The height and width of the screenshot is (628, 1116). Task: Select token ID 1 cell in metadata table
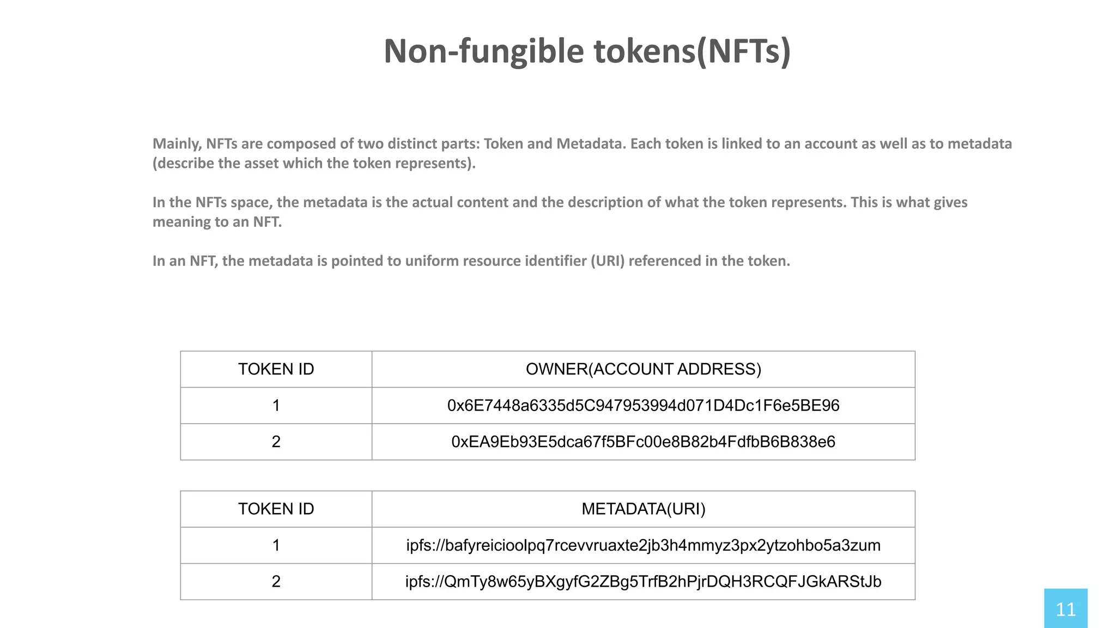(x=276, y=545)
